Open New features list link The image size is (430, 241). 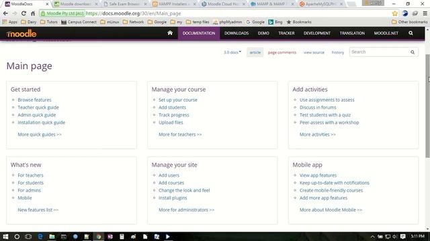(38, 210)
